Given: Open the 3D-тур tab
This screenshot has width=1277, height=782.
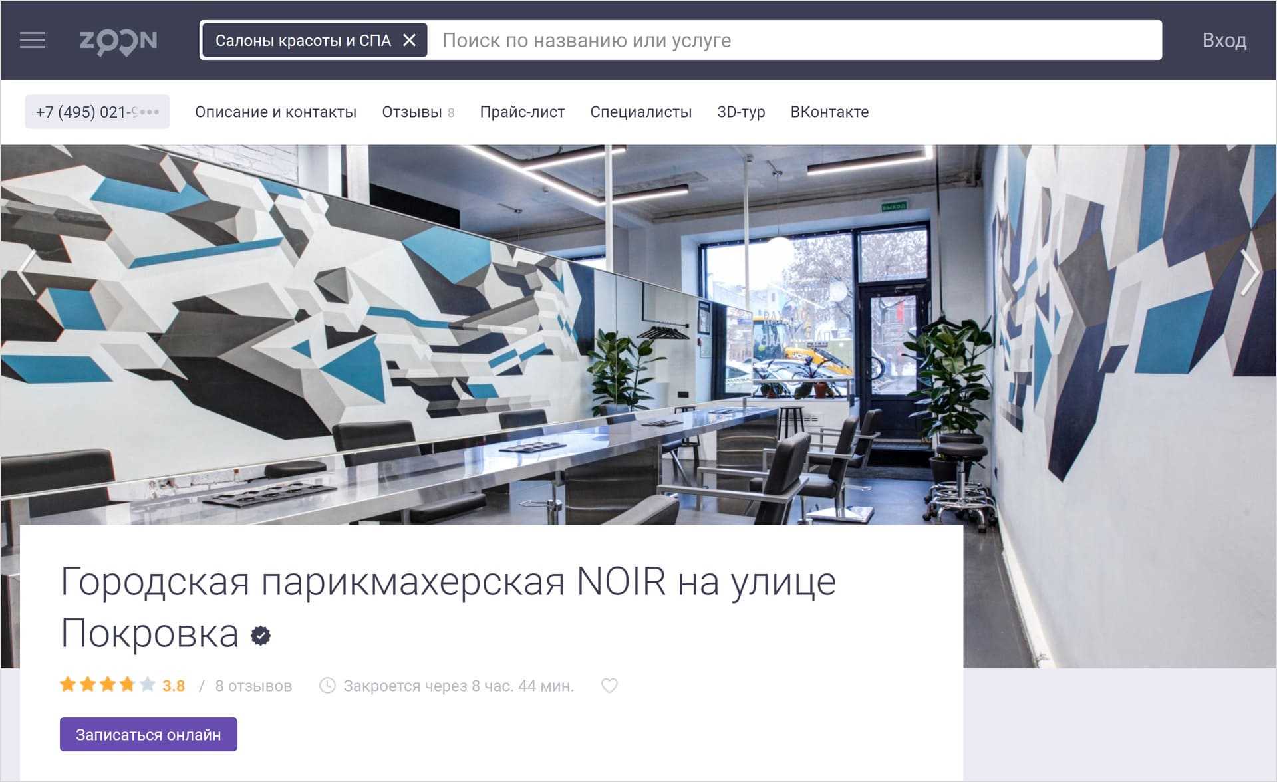Looking at the screenshot, I should click(741, 112).
